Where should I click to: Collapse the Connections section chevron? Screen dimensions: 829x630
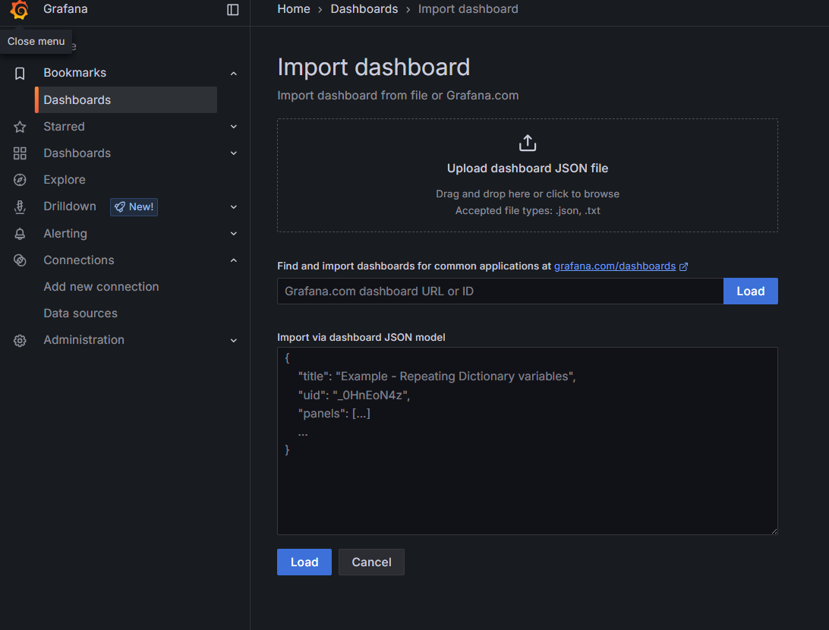(x=233, y=260)
